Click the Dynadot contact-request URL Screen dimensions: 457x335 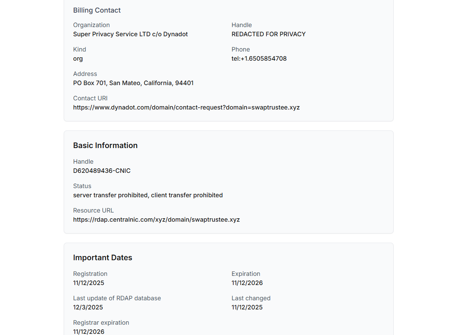(x=186, y=108)
